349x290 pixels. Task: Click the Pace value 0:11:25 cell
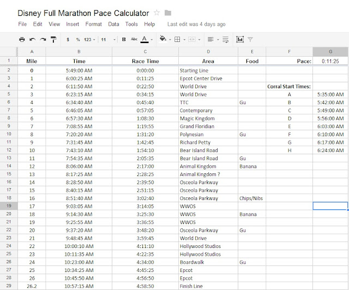point(330,61)
